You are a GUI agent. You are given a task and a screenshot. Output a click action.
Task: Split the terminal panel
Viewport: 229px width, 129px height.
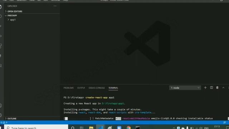pyautogui.click(x=211, y=87)
